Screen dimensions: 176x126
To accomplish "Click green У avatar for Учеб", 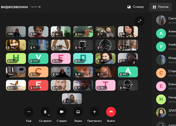I will [x=161, y=47].
